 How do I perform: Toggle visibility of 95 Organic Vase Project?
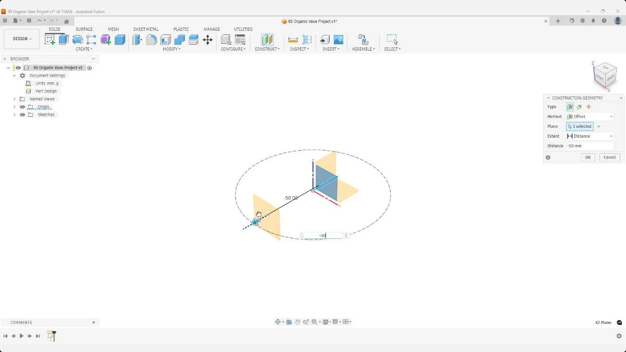[x=18, y=68]
